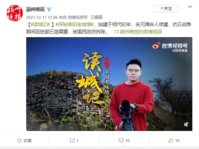Click the video camera icon before 微博视频 link
199x149 pixels.
coord(116,32)
